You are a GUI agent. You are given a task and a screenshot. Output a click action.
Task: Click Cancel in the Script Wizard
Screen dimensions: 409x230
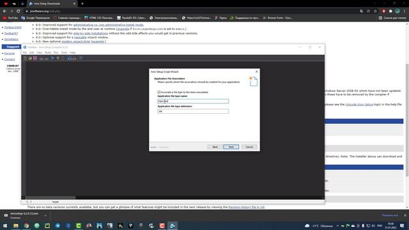pos(249,147)
